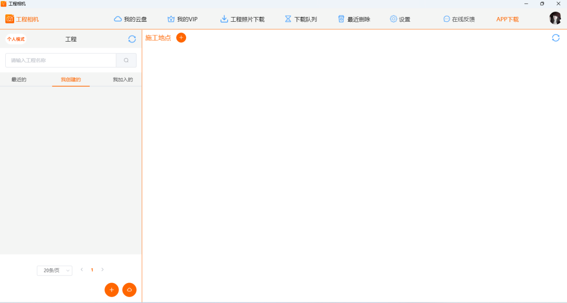The image size is (567, 303).
Task: Refresh the 施工地点 panel
Action: click(x=556, y=38)
